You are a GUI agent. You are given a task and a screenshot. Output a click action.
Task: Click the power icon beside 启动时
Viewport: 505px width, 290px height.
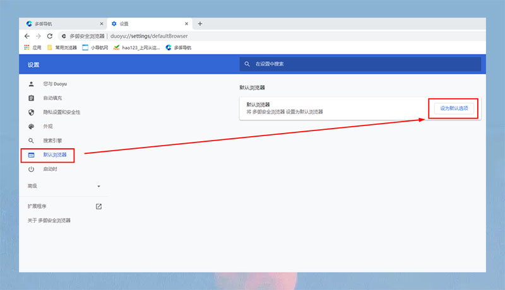click(x=31, y=169)
